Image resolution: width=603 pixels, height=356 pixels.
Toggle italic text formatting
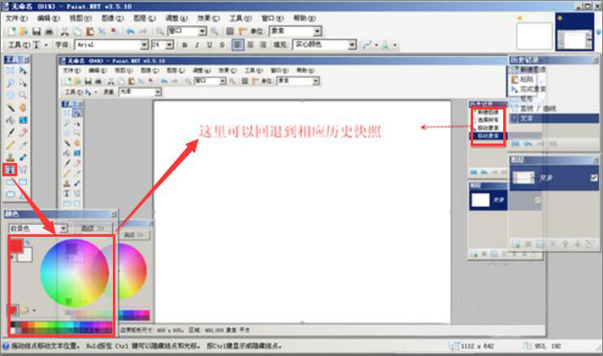pos(197,45)
